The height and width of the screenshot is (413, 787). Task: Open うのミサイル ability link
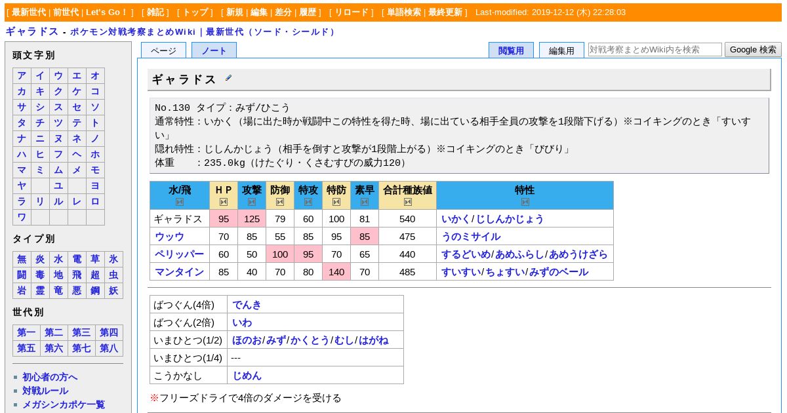471,237
